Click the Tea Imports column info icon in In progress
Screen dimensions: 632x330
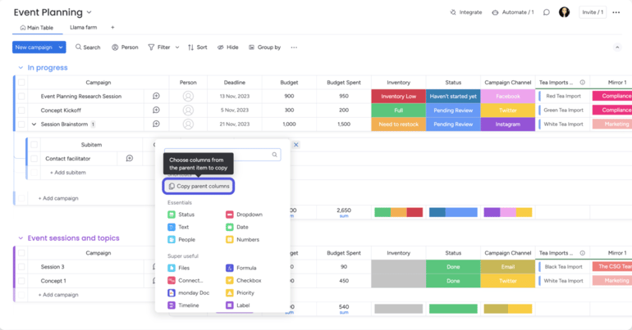pos(583,83)
